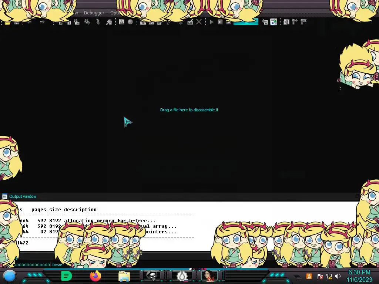The width and height of the screenshot is (379, 284).
Task: Open the Debugger menu
Action: [94, 13]
